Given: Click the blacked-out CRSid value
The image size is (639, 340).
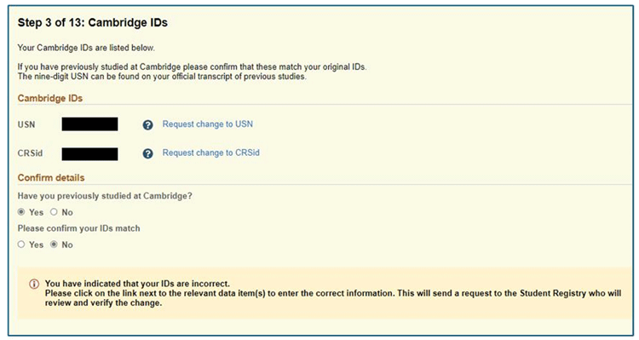Looking at the screenshot, I should 89,154.
